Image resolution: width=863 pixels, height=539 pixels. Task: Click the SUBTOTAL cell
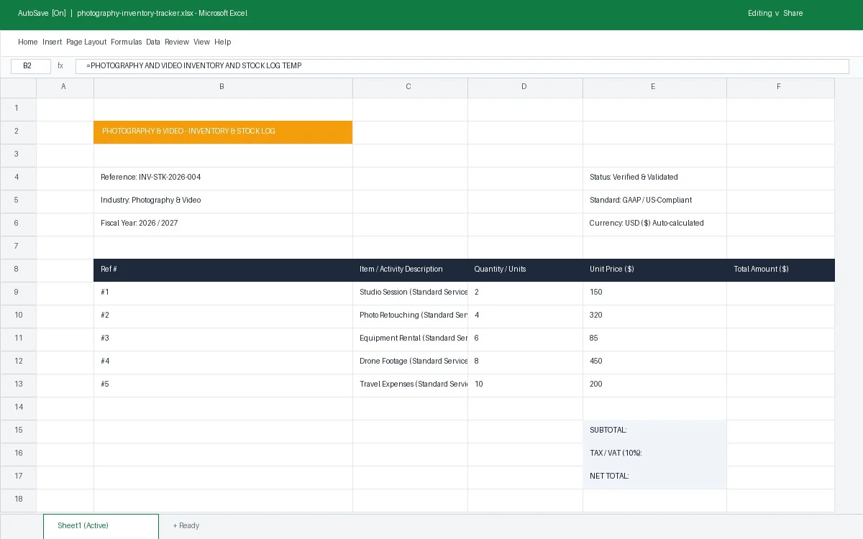654,431
